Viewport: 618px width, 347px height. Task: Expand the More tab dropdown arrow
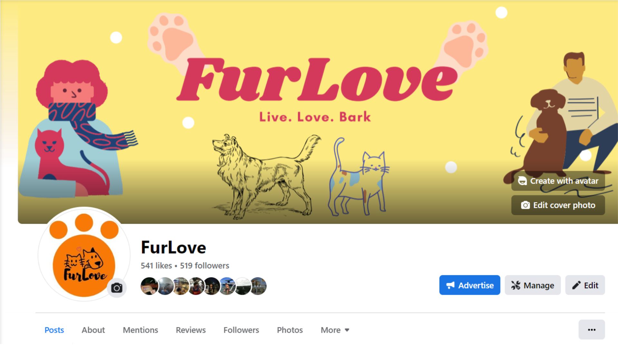point(347,330)
